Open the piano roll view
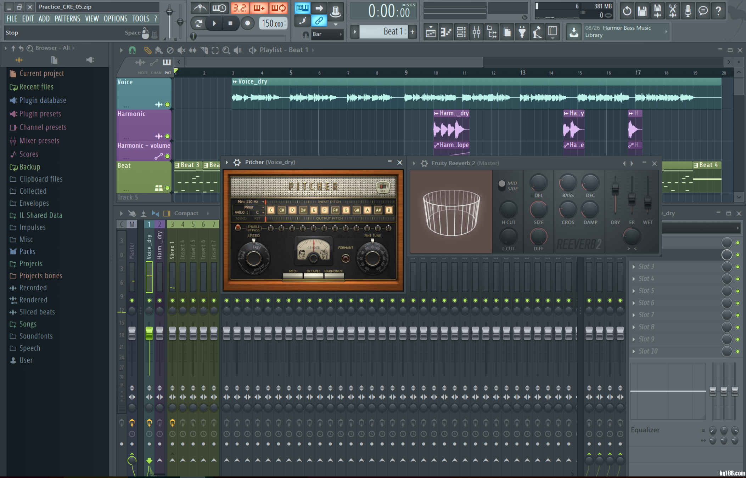The width and height of the screenshot is (746, 478). point(446,32)
